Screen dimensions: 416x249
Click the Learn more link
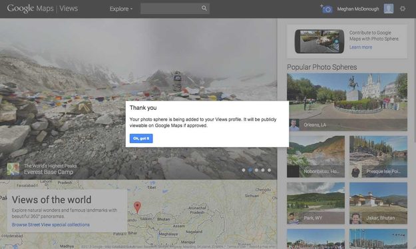(361, 47)
